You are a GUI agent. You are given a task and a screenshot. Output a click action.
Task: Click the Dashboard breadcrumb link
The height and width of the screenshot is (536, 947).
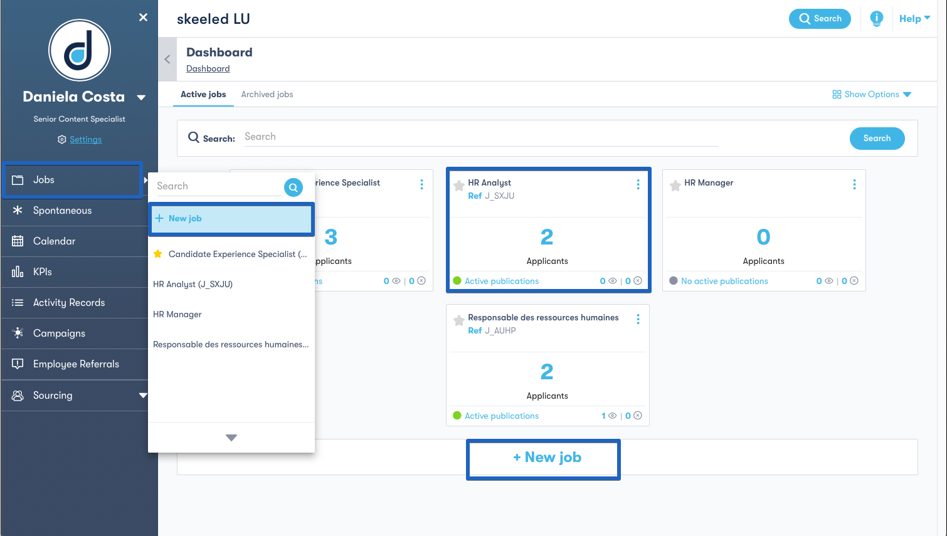coord(208,69)
